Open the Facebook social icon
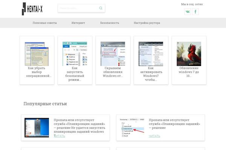 [x=195, y=12]
